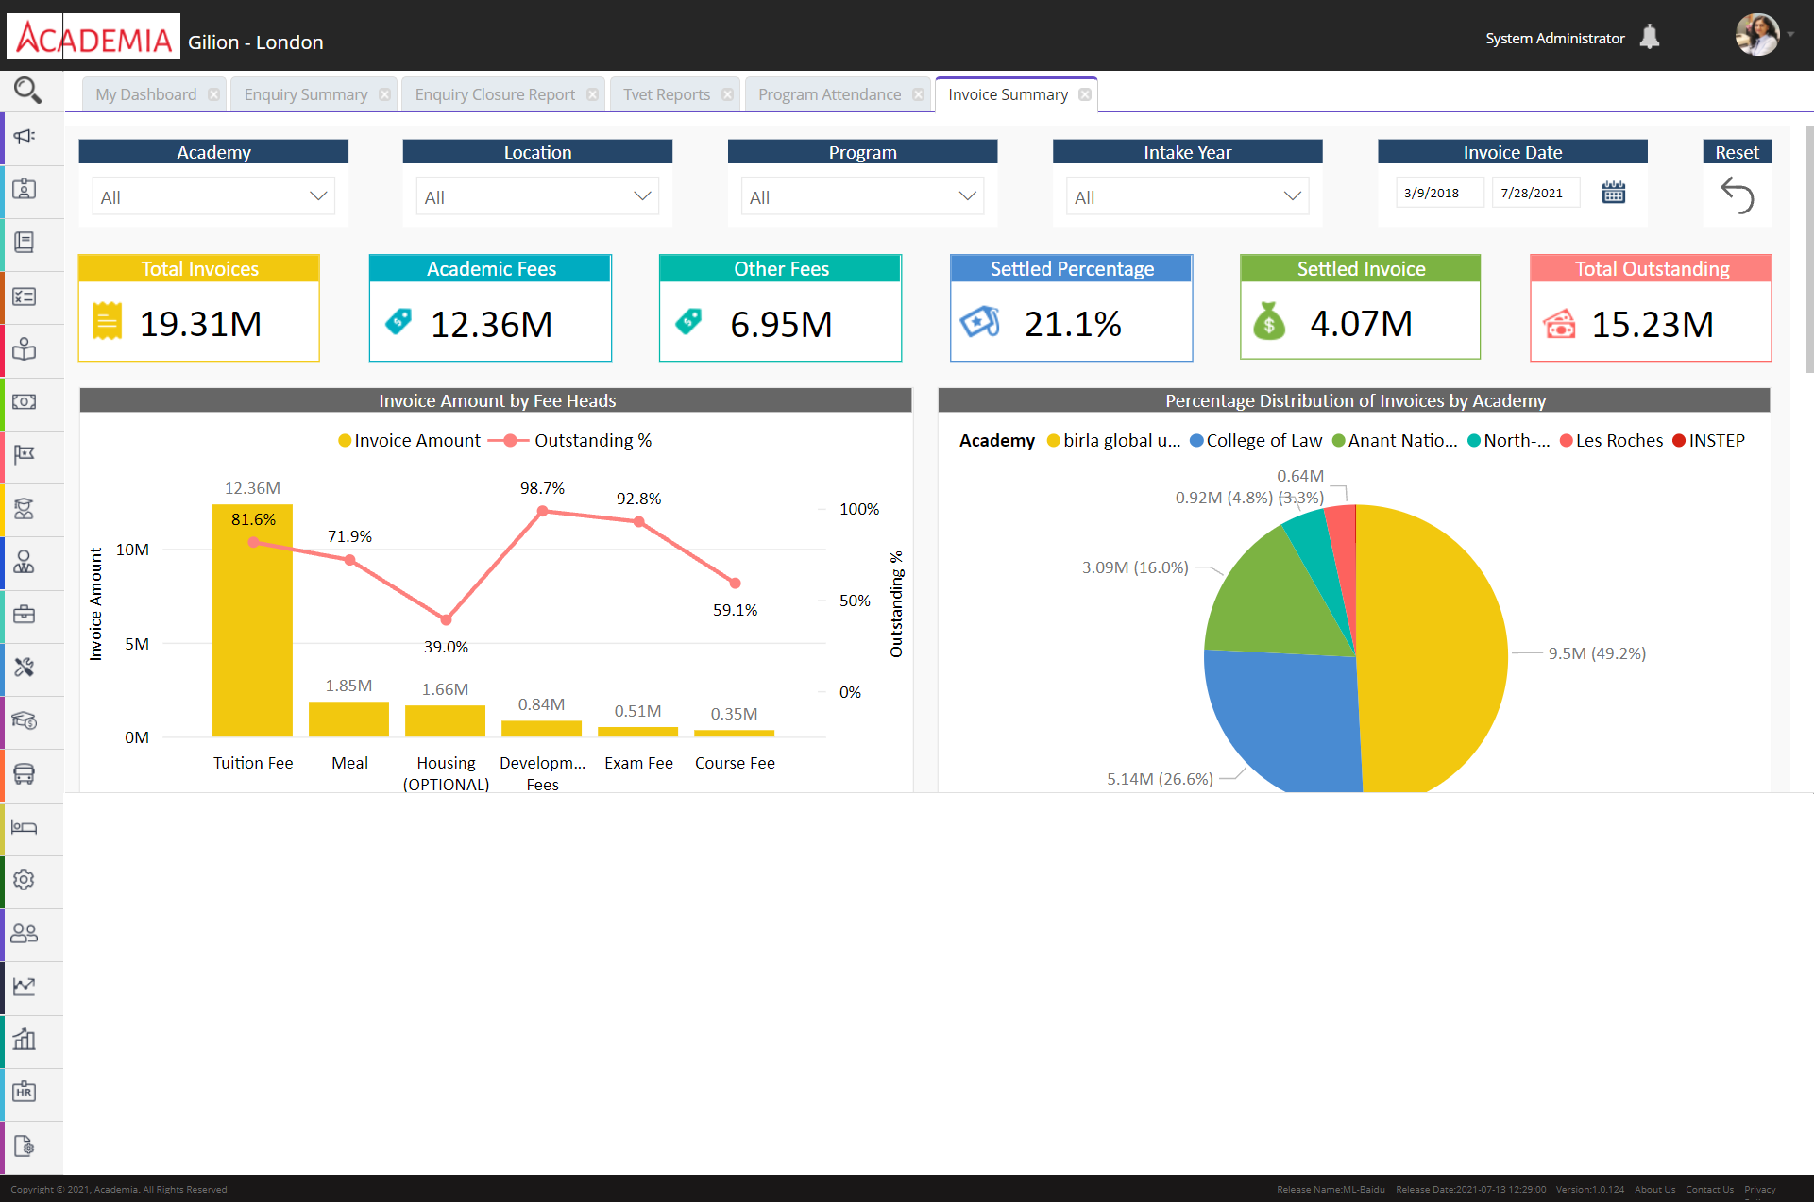
Task: Open the megaphone announcements sidebar icon
Action: tap(25, 137)
